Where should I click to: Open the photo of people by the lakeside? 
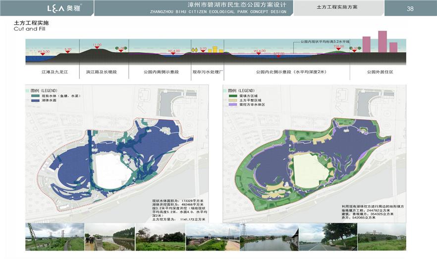pos(109,237)
